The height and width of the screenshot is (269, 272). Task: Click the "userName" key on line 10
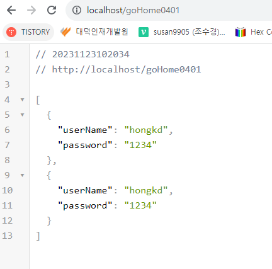tap(85, 190)
